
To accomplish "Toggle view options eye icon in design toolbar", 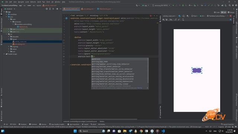I will (164, 20).
